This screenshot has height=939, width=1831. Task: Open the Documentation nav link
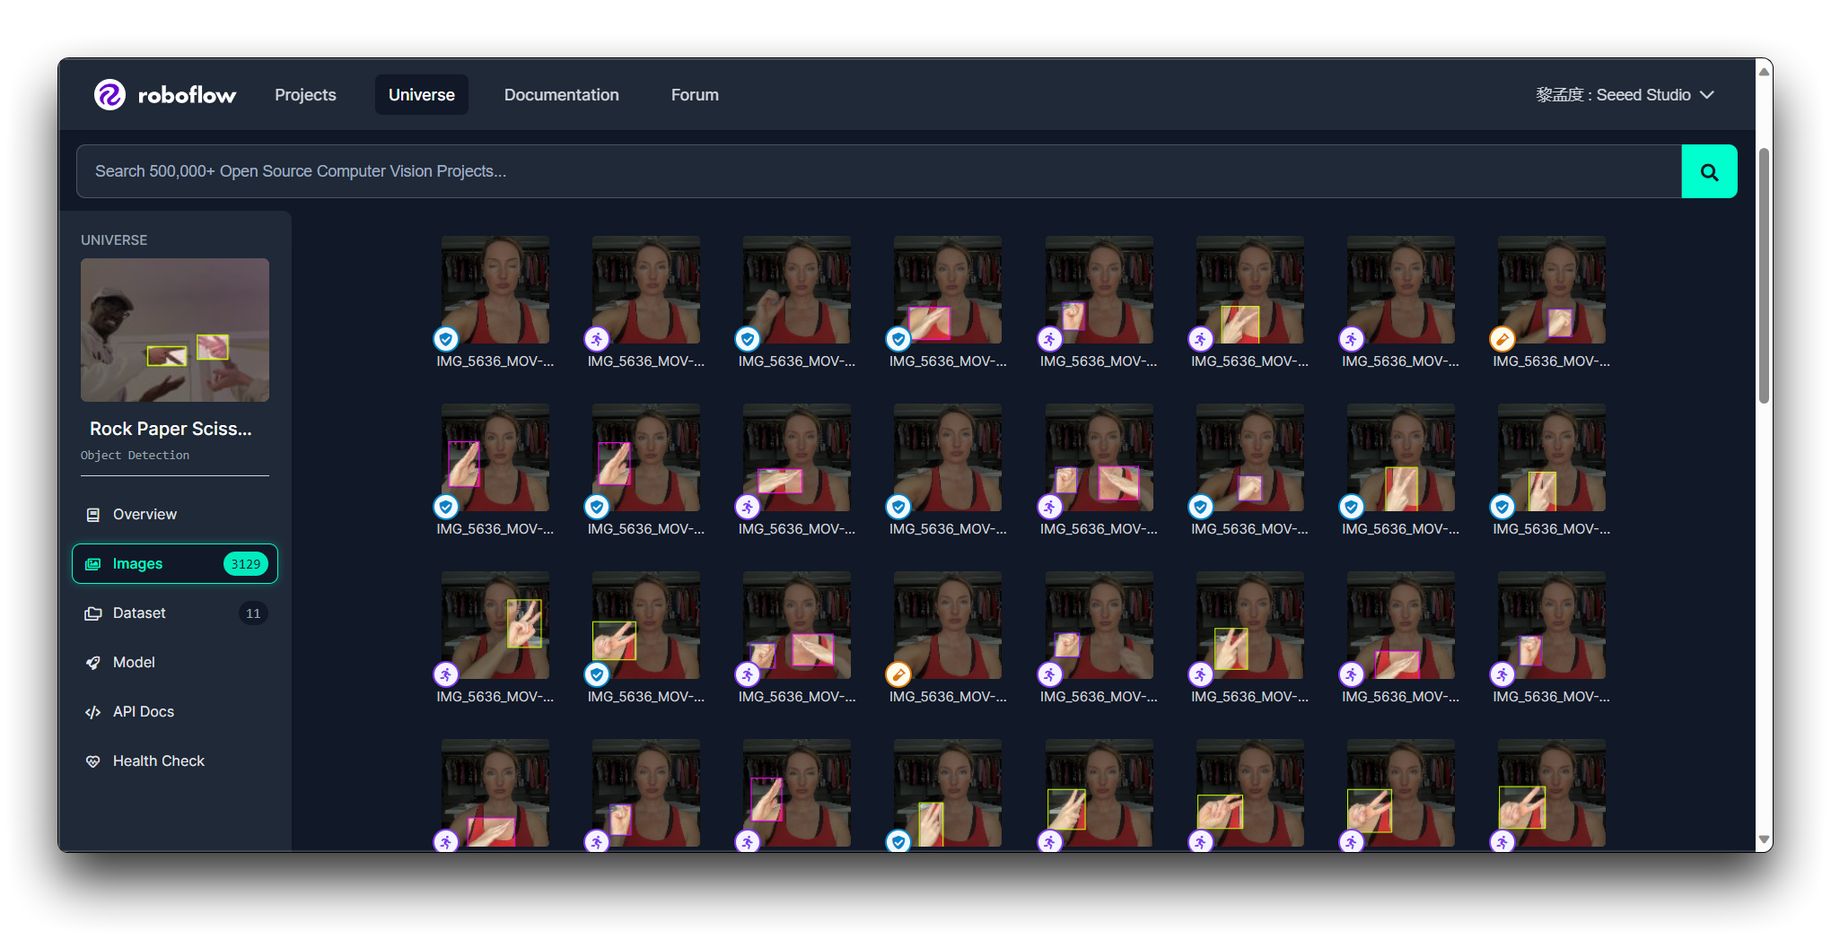coord(562,95)
